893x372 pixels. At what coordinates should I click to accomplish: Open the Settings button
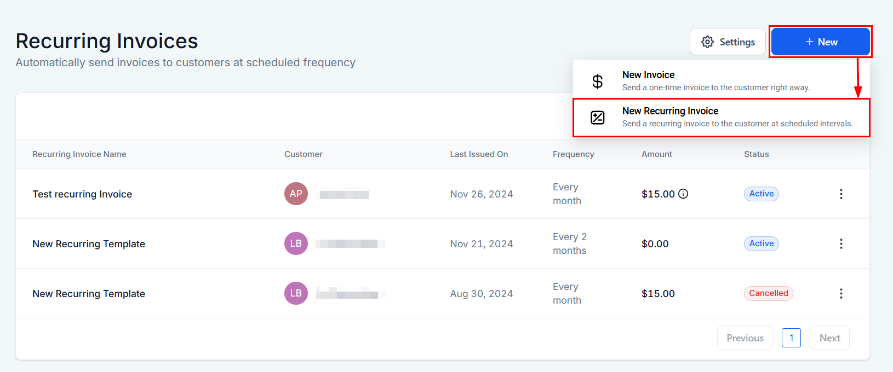[728, 42]
